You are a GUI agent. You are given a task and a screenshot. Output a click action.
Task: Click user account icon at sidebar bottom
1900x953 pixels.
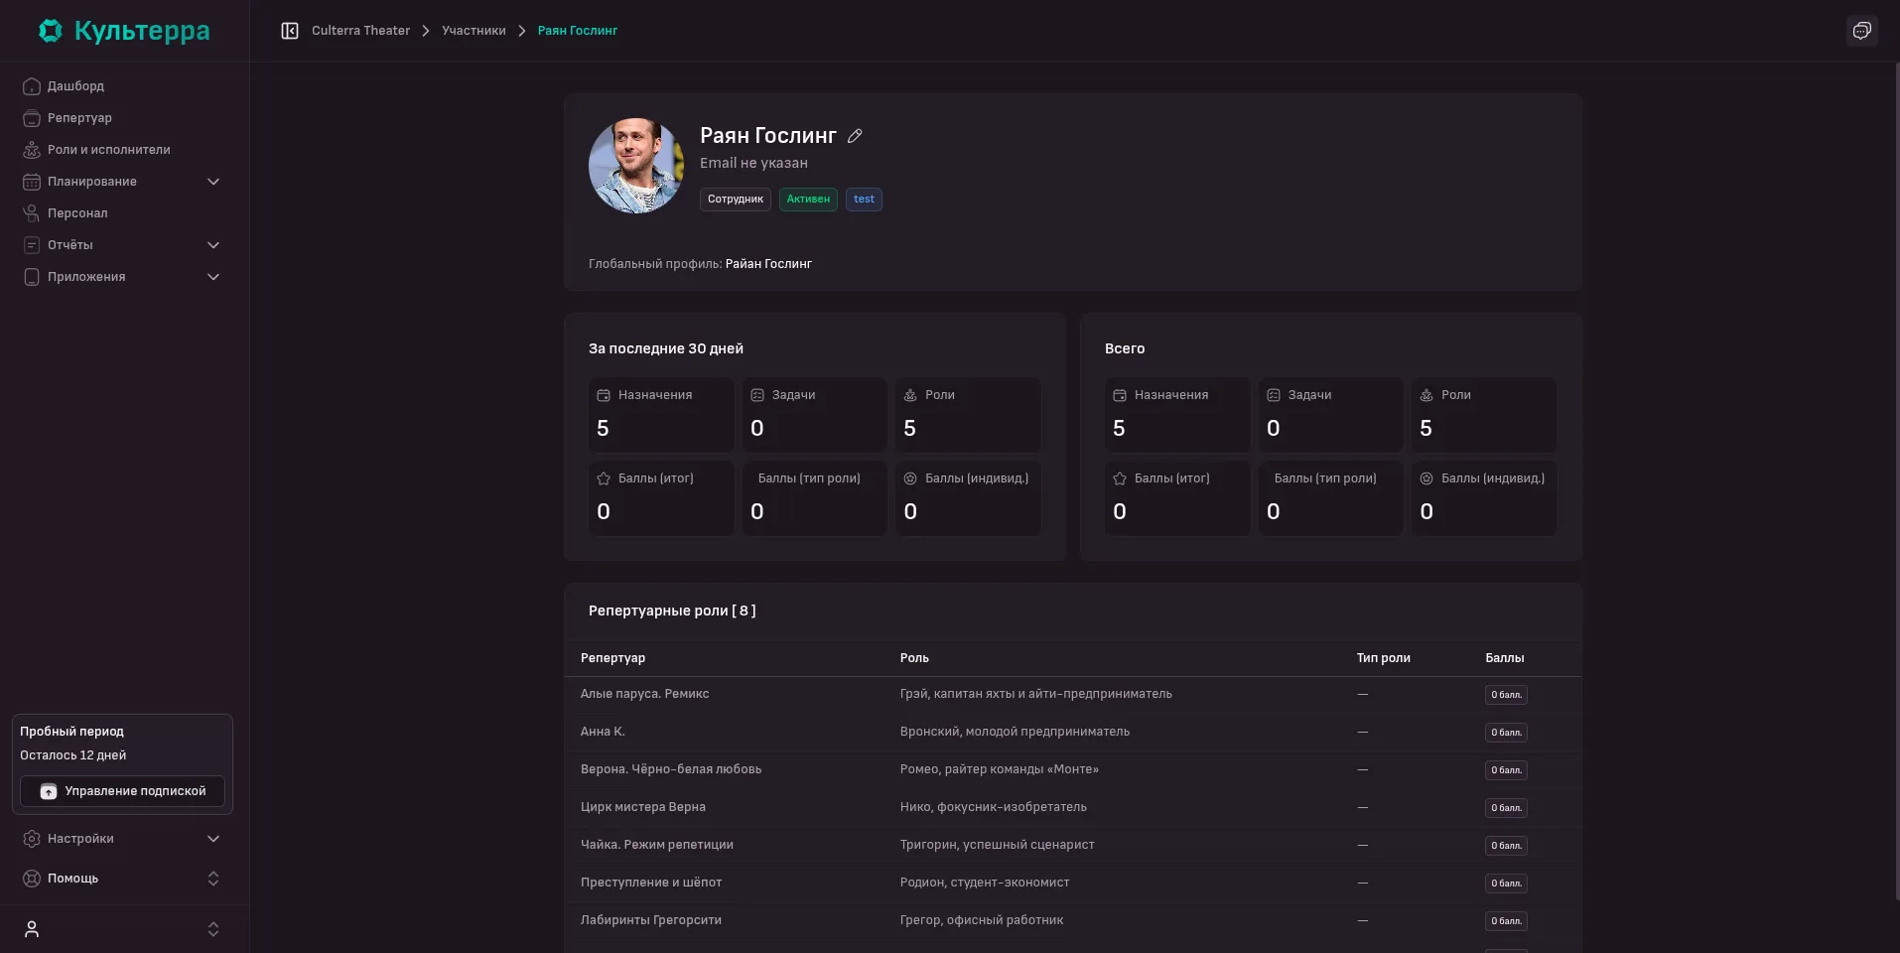point(32,929)
